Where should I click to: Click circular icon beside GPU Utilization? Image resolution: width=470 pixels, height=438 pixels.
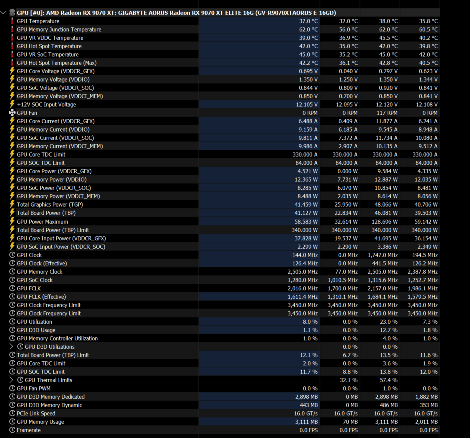tap(12, 322)
